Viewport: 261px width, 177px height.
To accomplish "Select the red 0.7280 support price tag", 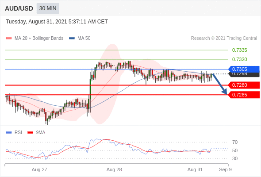I will point(244,85).
